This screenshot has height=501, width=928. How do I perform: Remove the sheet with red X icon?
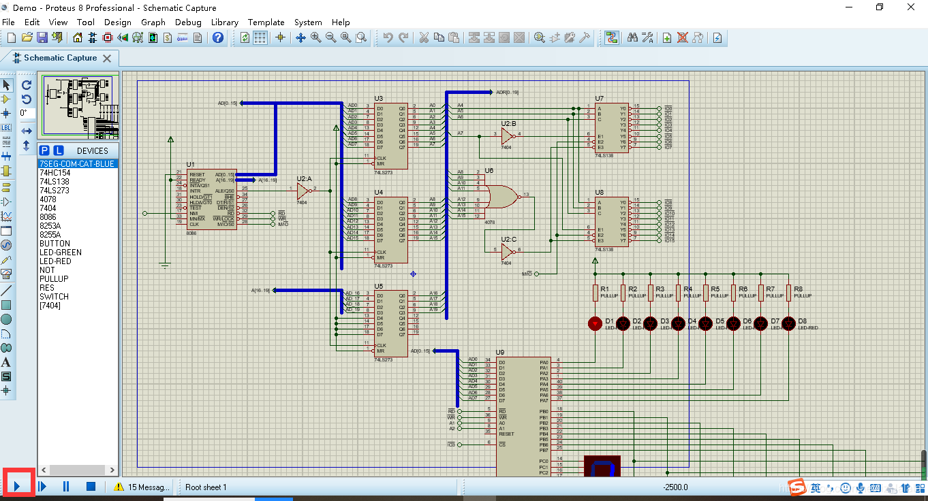coord(683,37)
